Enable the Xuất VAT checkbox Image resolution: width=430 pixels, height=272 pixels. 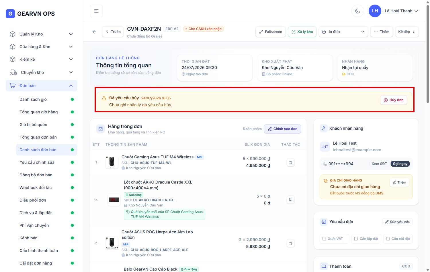tap(324, 239)
